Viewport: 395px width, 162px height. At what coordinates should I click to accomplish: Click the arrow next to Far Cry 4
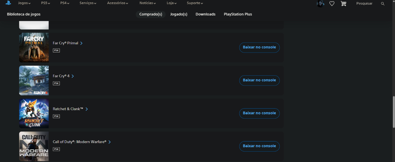click(73, 76)
